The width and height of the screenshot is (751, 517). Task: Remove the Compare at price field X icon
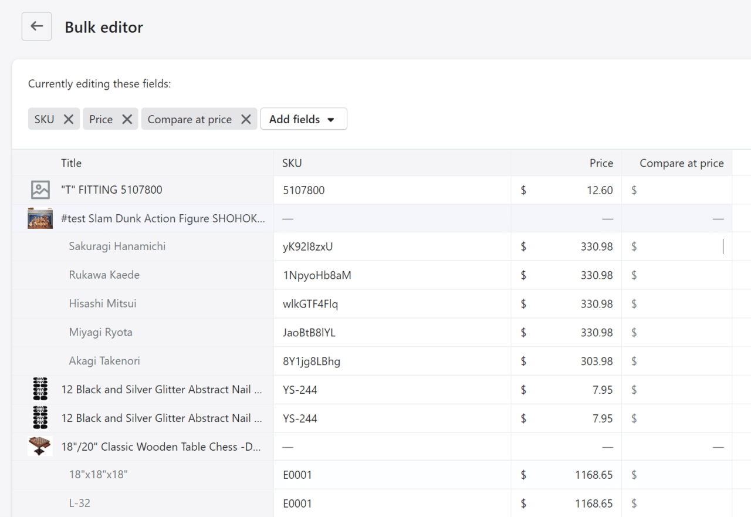tap(246, 119)
